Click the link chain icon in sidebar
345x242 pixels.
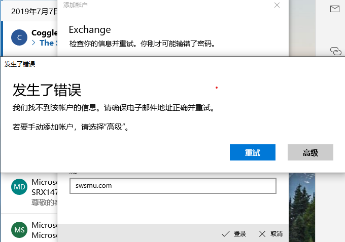[x=336, y=51]
